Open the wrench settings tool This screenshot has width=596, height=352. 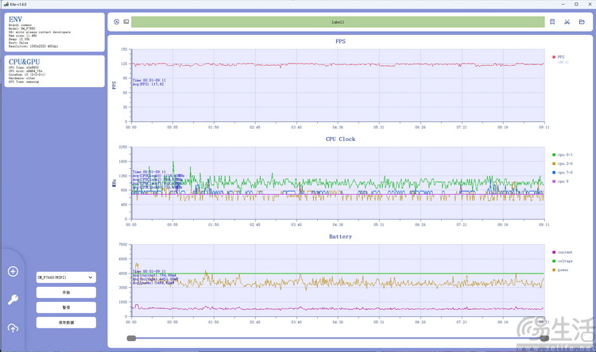(13, 300)
